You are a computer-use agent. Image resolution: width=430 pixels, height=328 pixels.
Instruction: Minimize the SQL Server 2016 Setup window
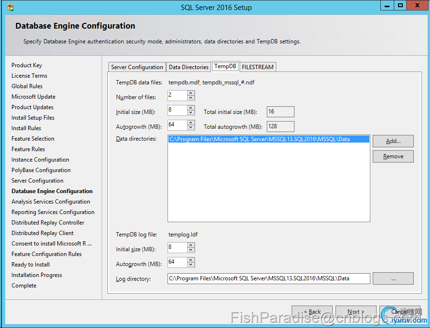[x=387, y=5]
